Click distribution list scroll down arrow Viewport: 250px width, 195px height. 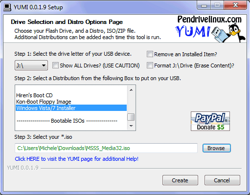pyautogui.click(x=131, y=126)
